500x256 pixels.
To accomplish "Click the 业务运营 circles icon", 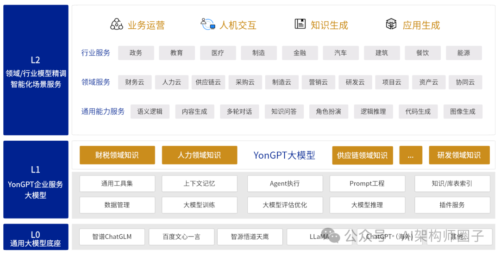I will 116,24.
